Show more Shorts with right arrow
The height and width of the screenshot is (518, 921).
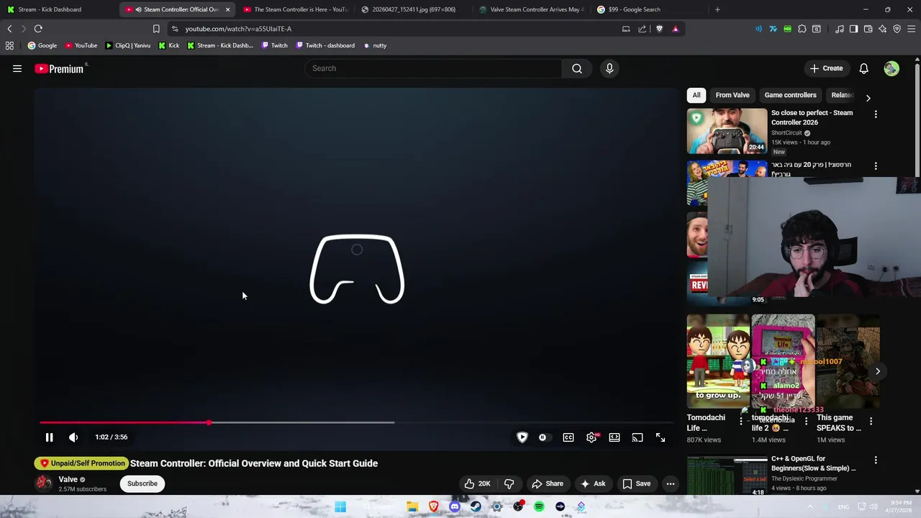[x=878, y=371]
